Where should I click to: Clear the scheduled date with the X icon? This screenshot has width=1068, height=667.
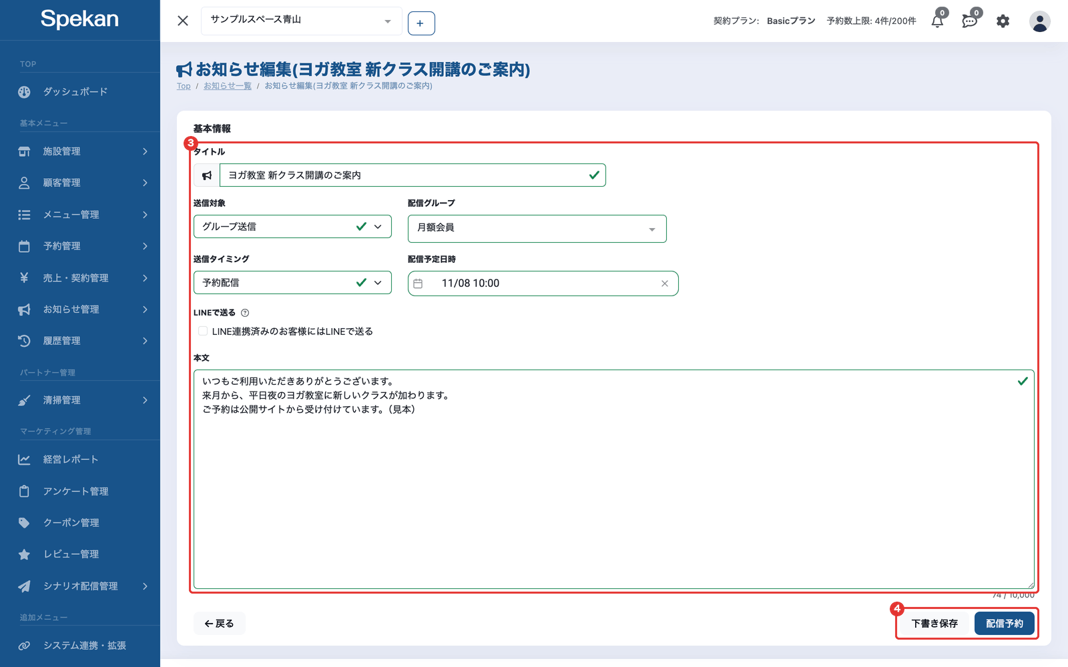tap(665, 283)
